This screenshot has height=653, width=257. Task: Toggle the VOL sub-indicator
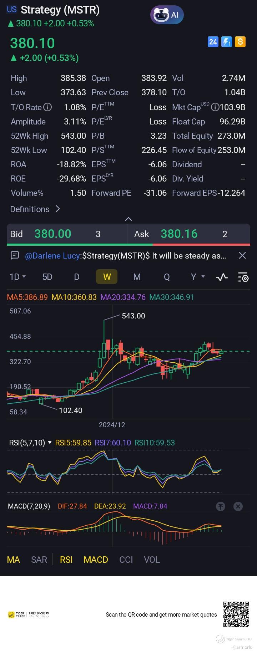[x=152, y=560]
